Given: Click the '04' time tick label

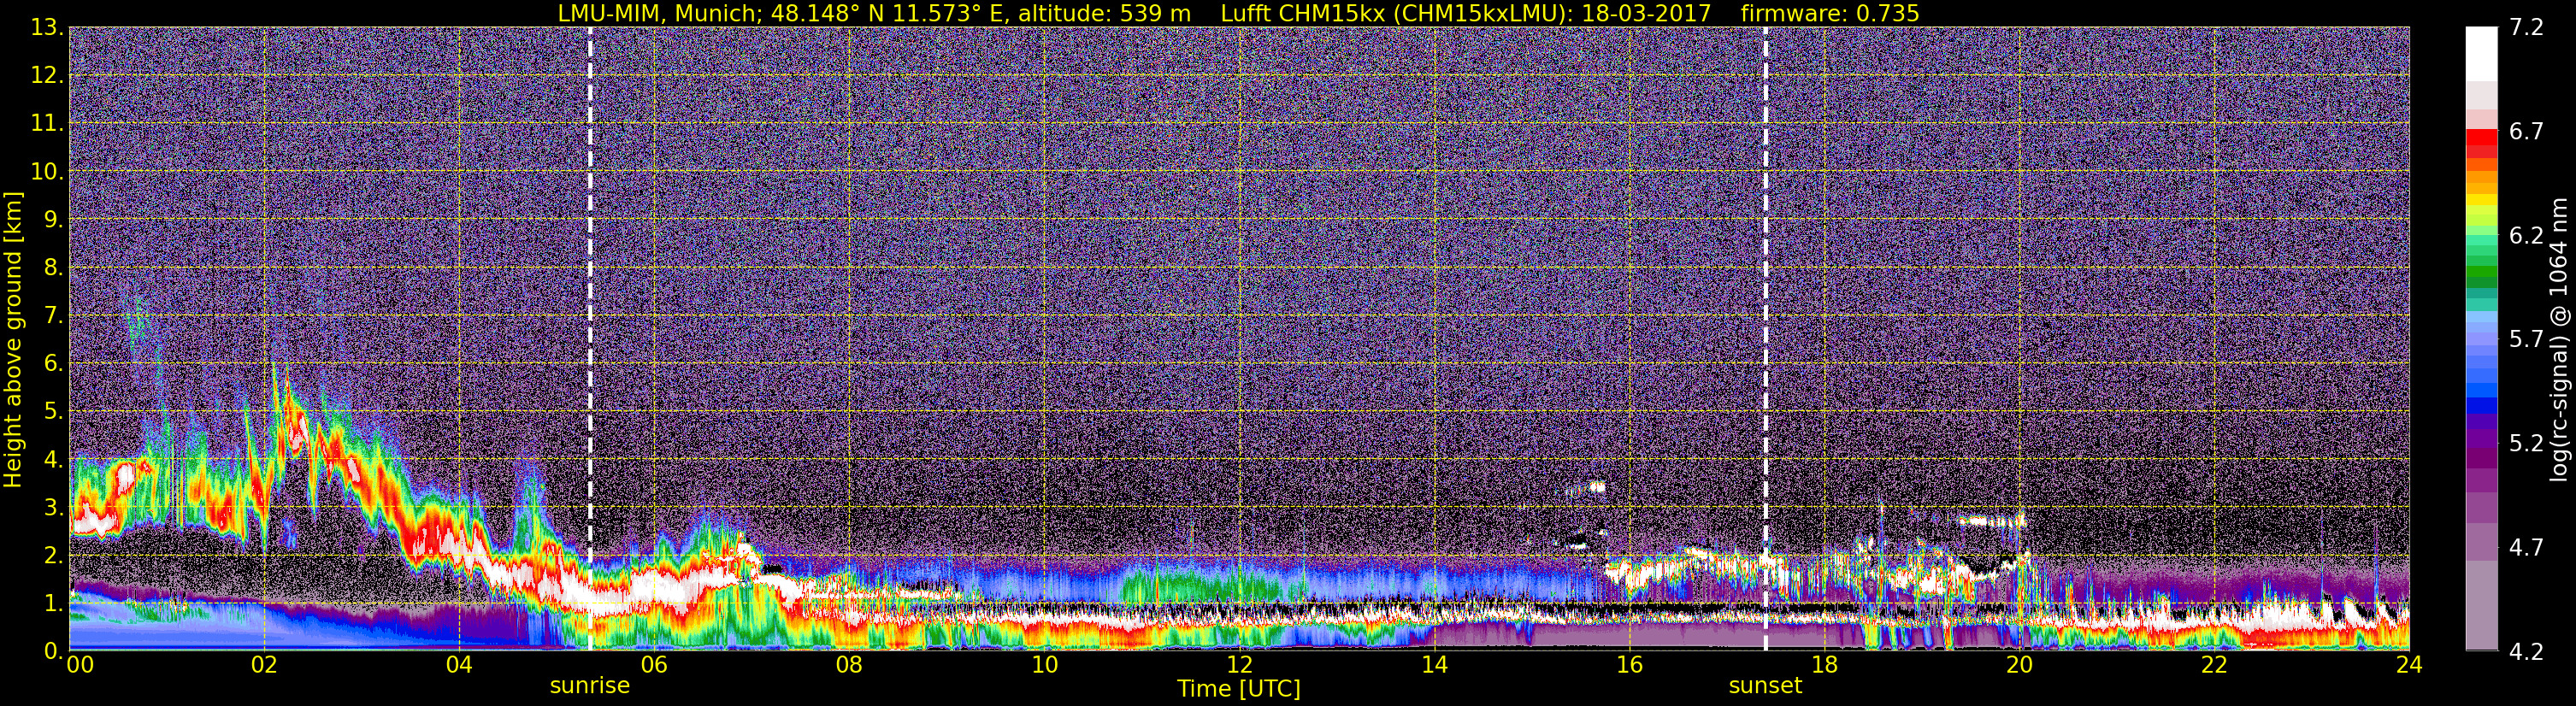Looking at the screenshot, I should point(459,666).
